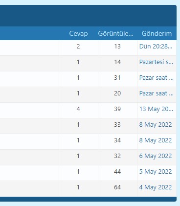Select the view count cell showing 64
180x206 pixels.
point(117,189)
